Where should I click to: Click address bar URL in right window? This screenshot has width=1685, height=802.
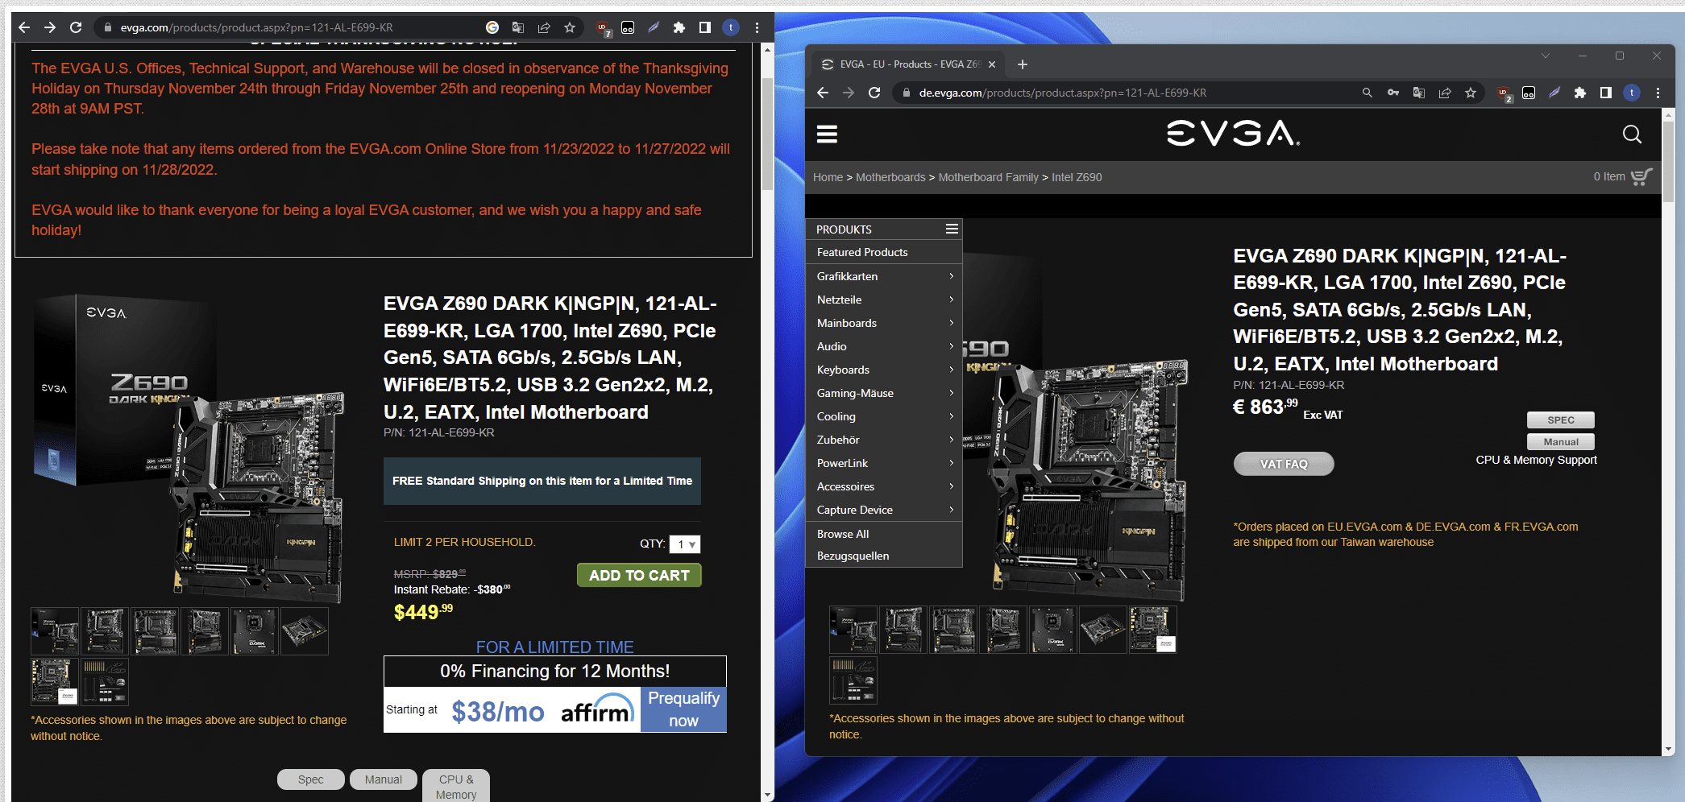1062,93
